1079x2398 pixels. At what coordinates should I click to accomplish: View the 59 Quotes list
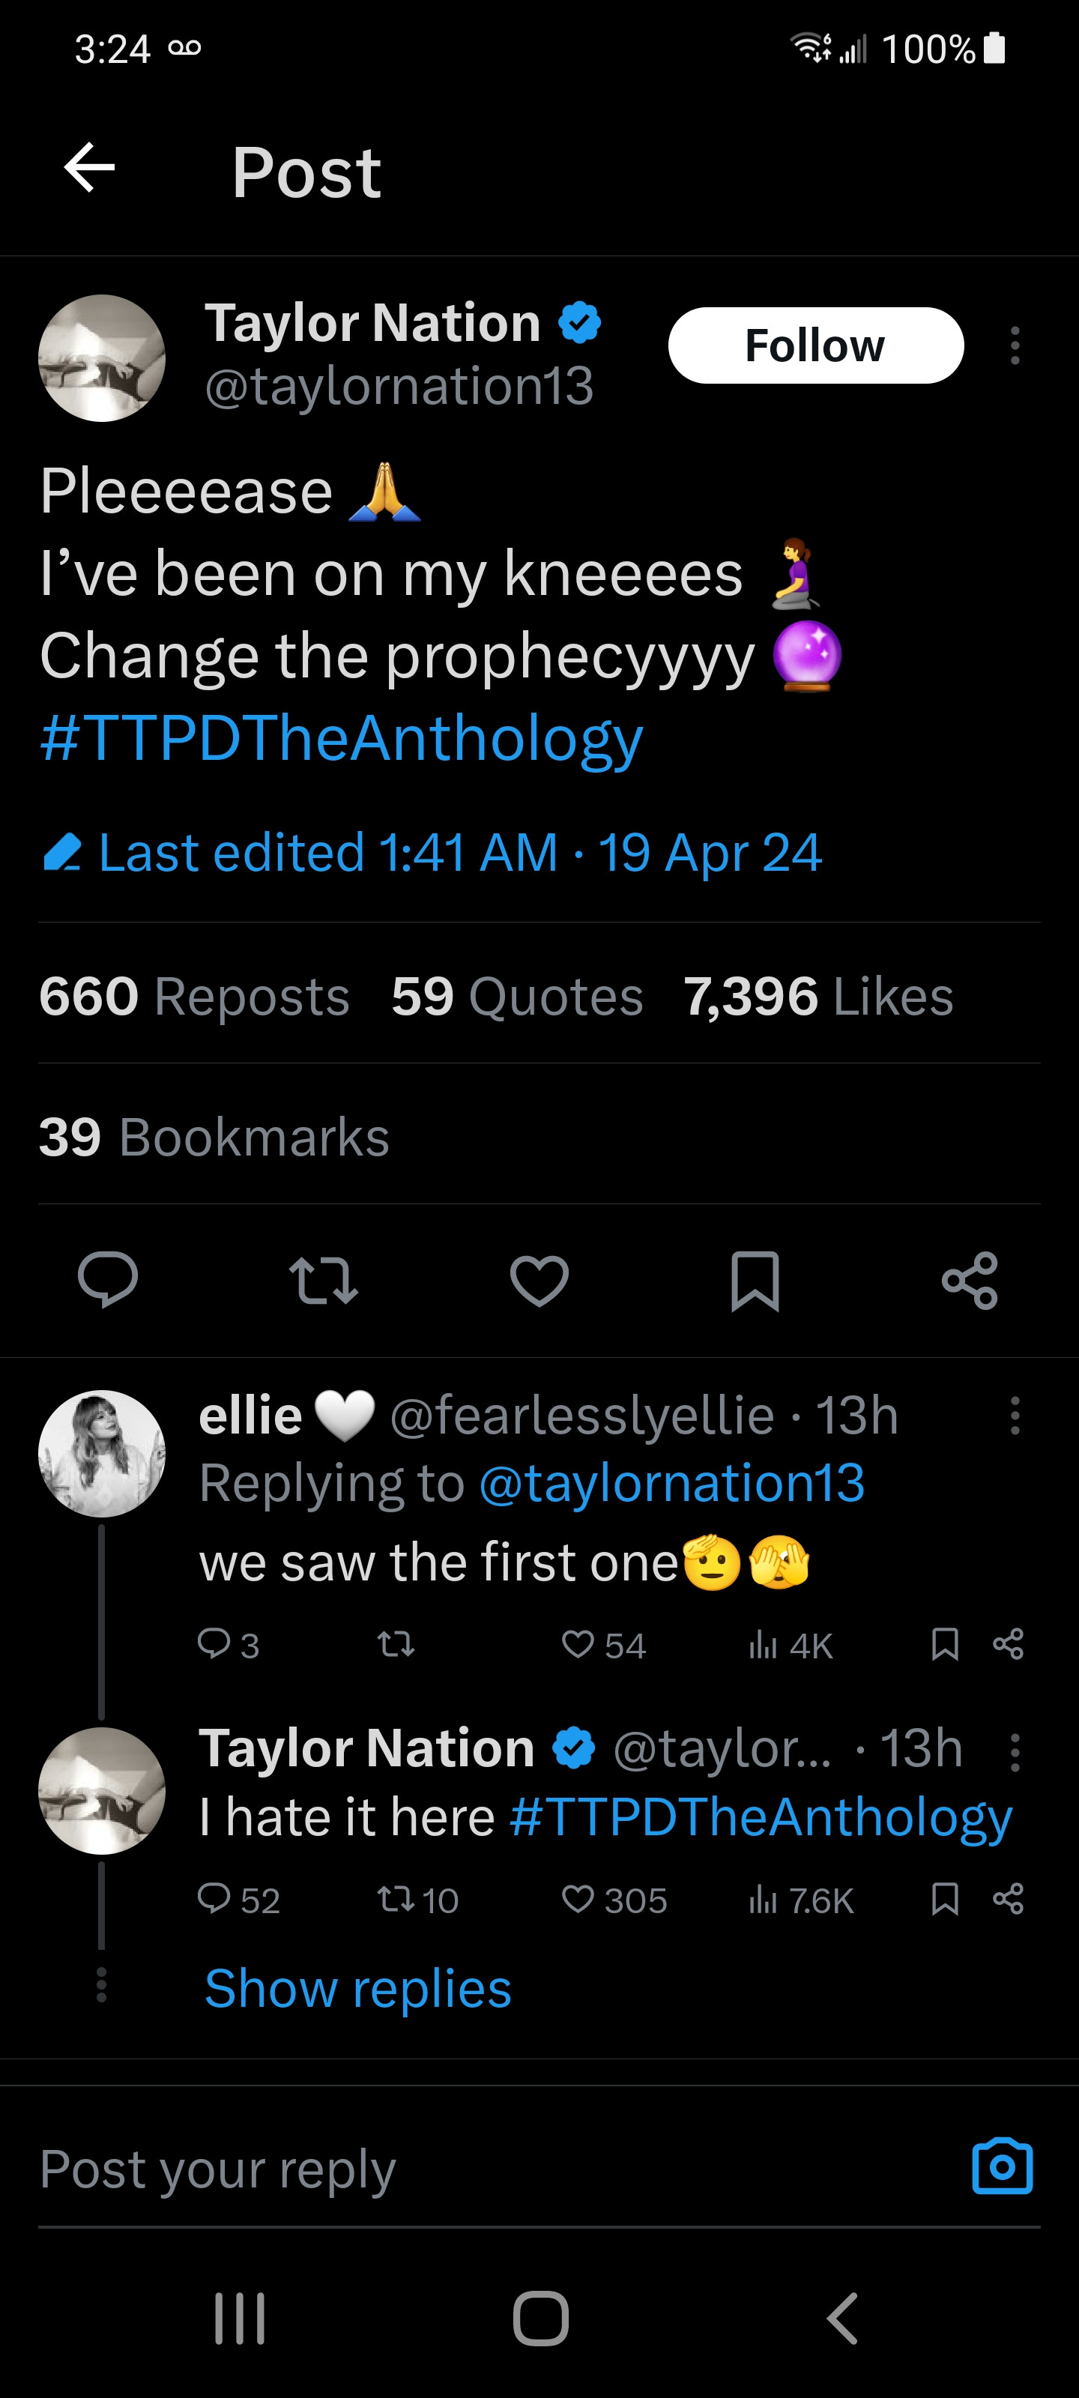pos(517,996)
